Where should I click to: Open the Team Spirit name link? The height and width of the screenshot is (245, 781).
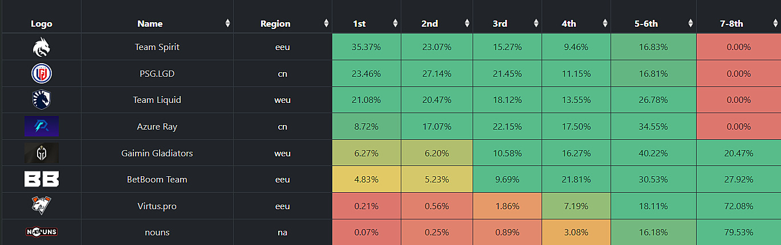[157, 47]
